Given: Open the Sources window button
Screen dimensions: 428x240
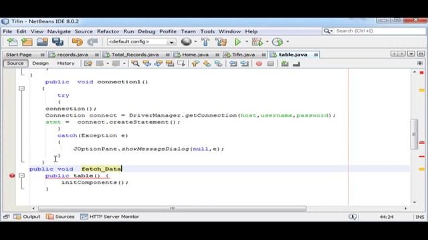Looking at the screenshot, I should (x=60, y=217).
